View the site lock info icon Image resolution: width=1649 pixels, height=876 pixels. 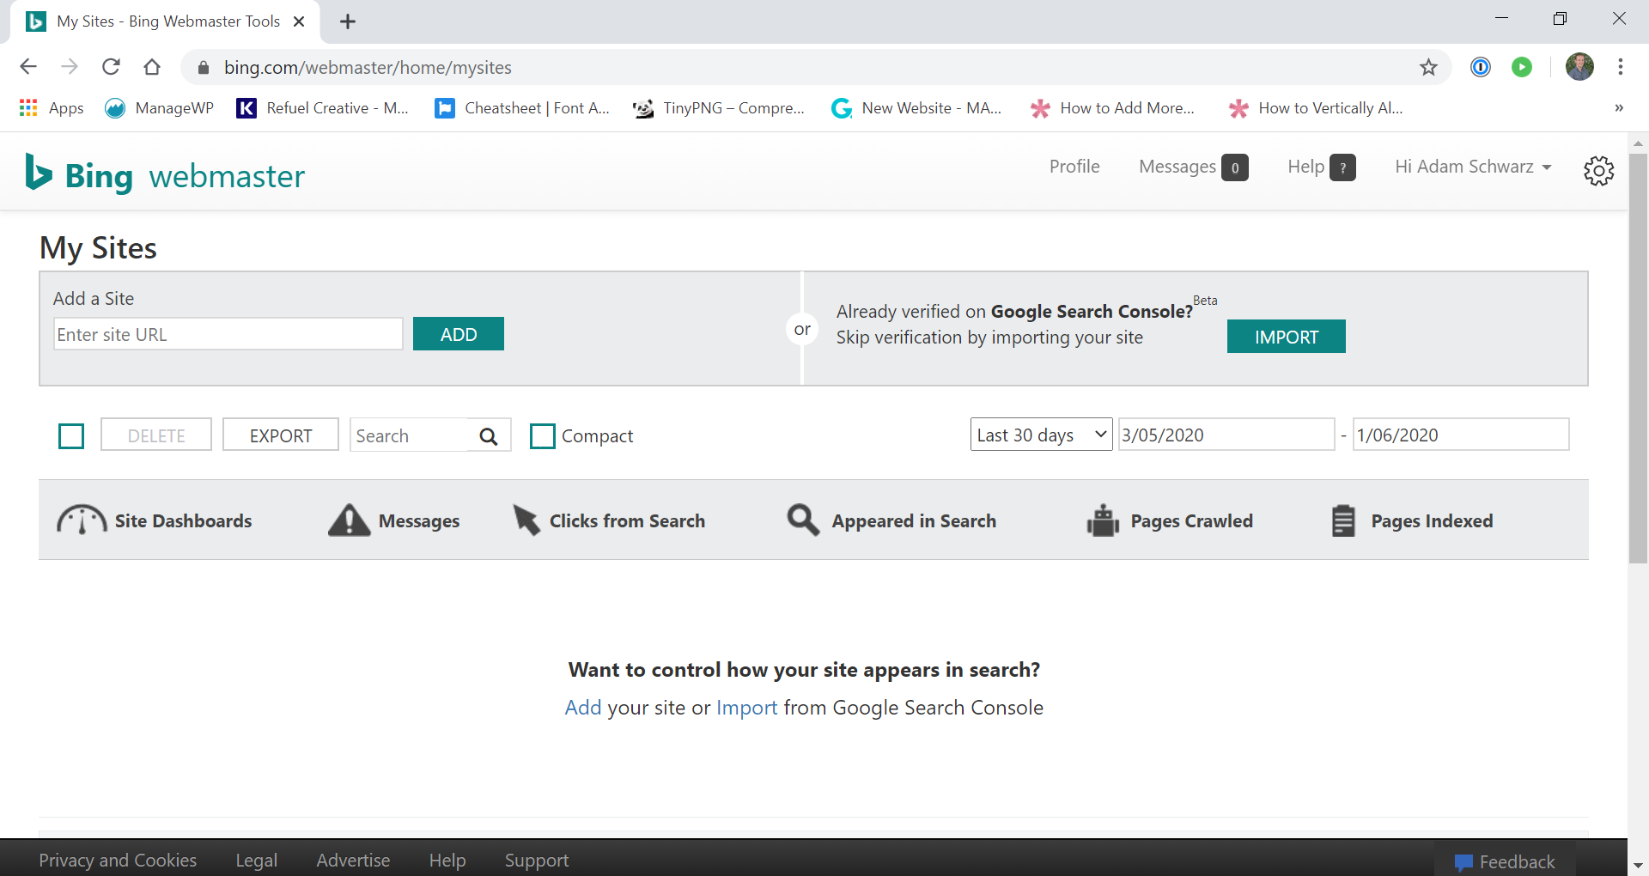[x=204, y=68]
